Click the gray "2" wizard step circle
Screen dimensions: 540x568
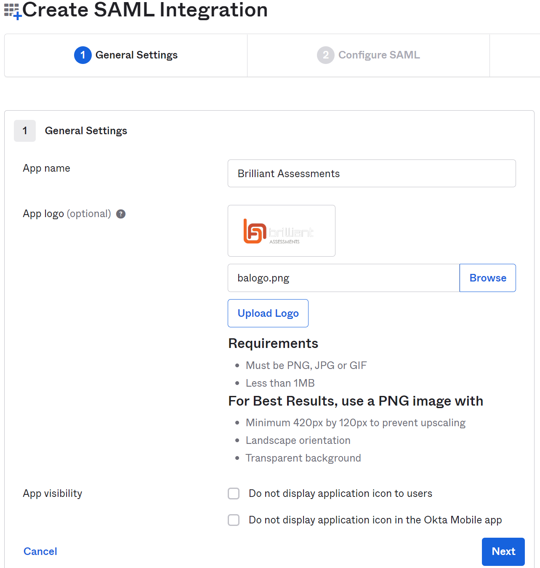326,55
